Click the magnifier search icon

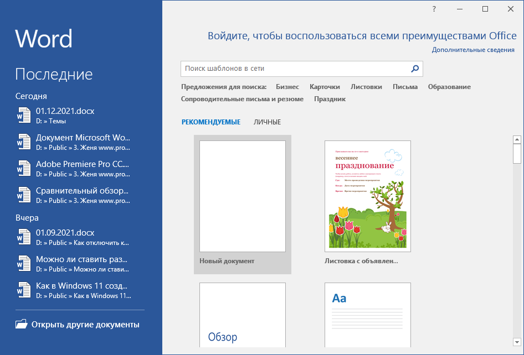[415, 69]
